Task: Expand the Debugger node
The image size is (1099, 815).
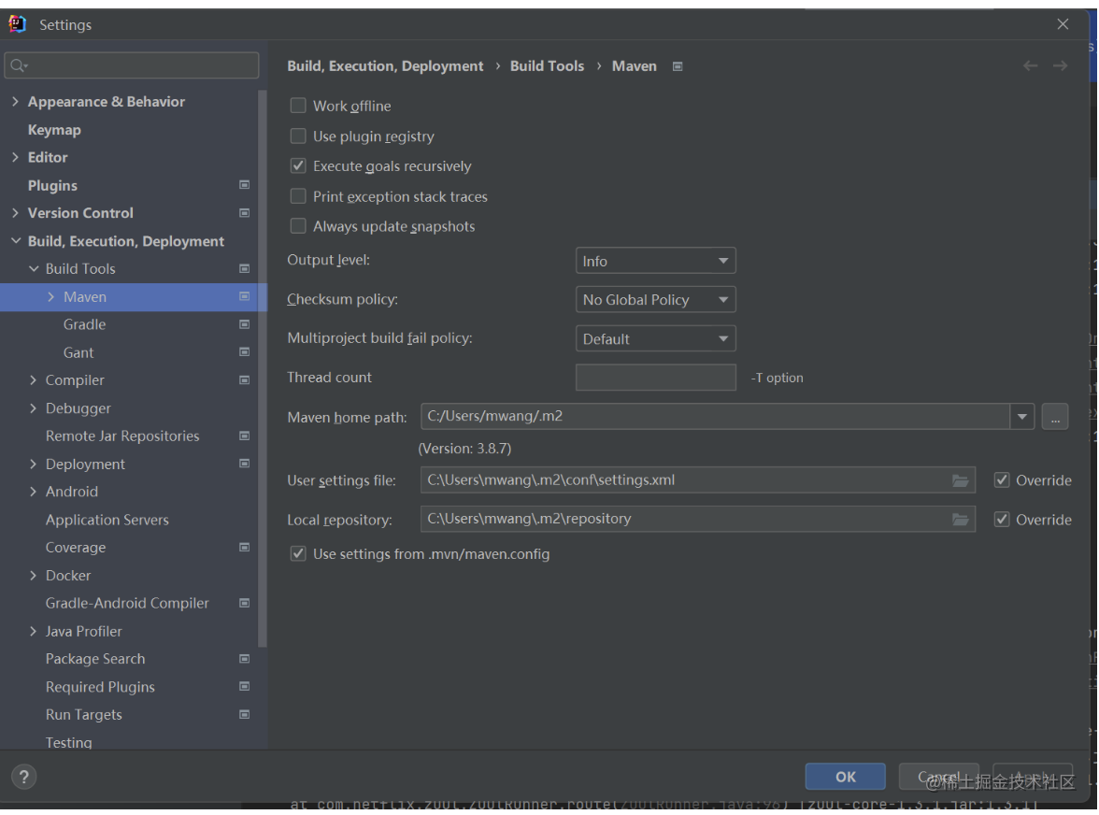Action: tap(33, 408)
